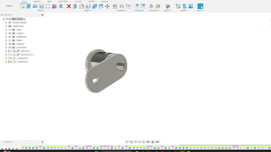Toggle visibility of the Relationships folder
Screen dimensions: 271x152
[10, 37]
